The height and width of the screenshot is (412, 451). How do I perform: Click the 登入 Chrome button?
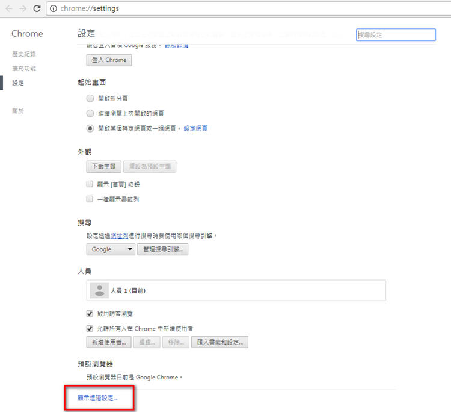pyautogui.click(x=109, y=60)
